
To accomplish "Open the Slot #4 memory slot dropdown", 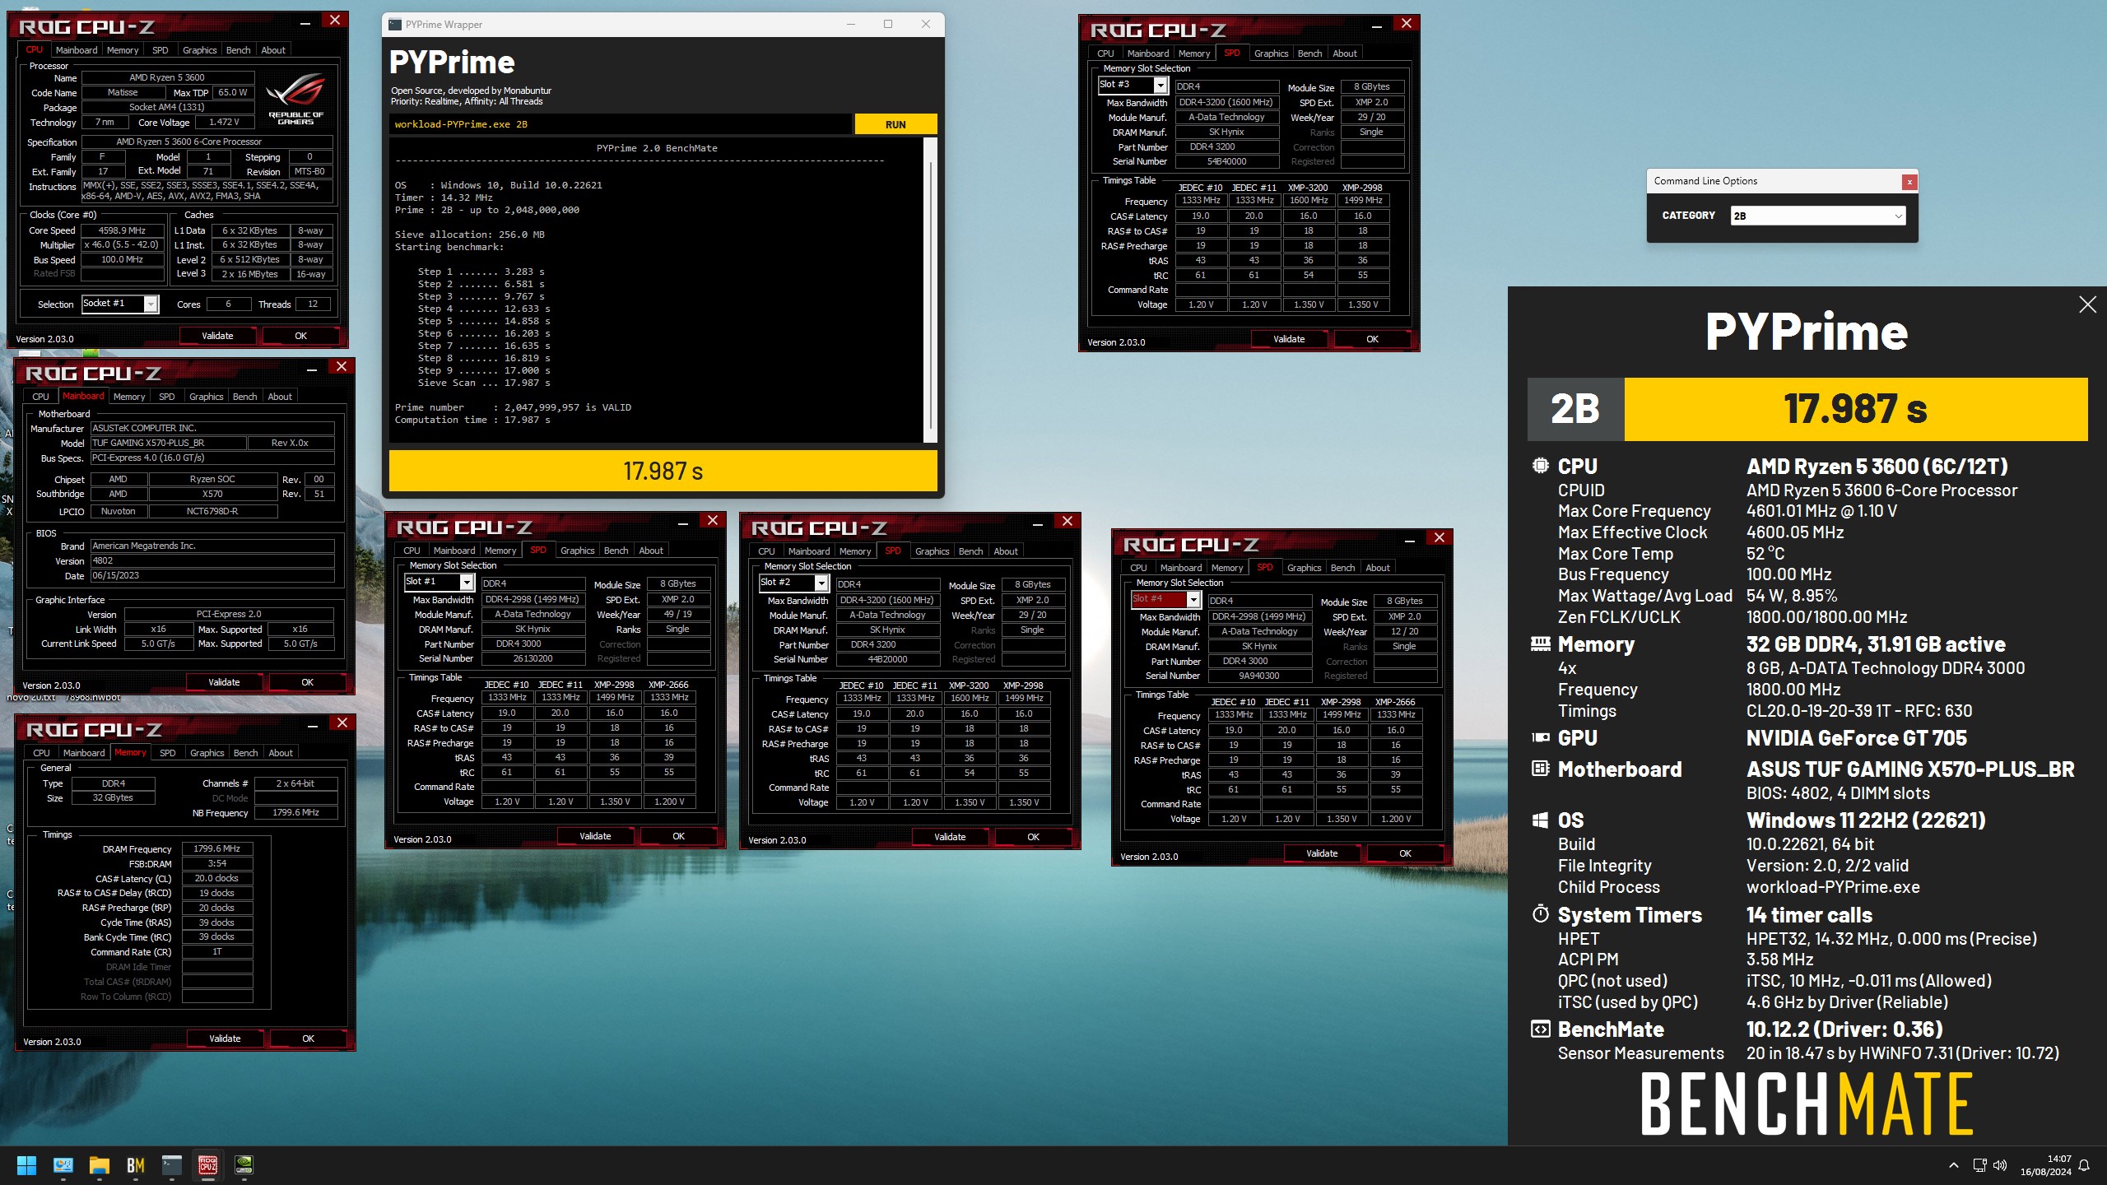I will click(x=1193, y=600).
